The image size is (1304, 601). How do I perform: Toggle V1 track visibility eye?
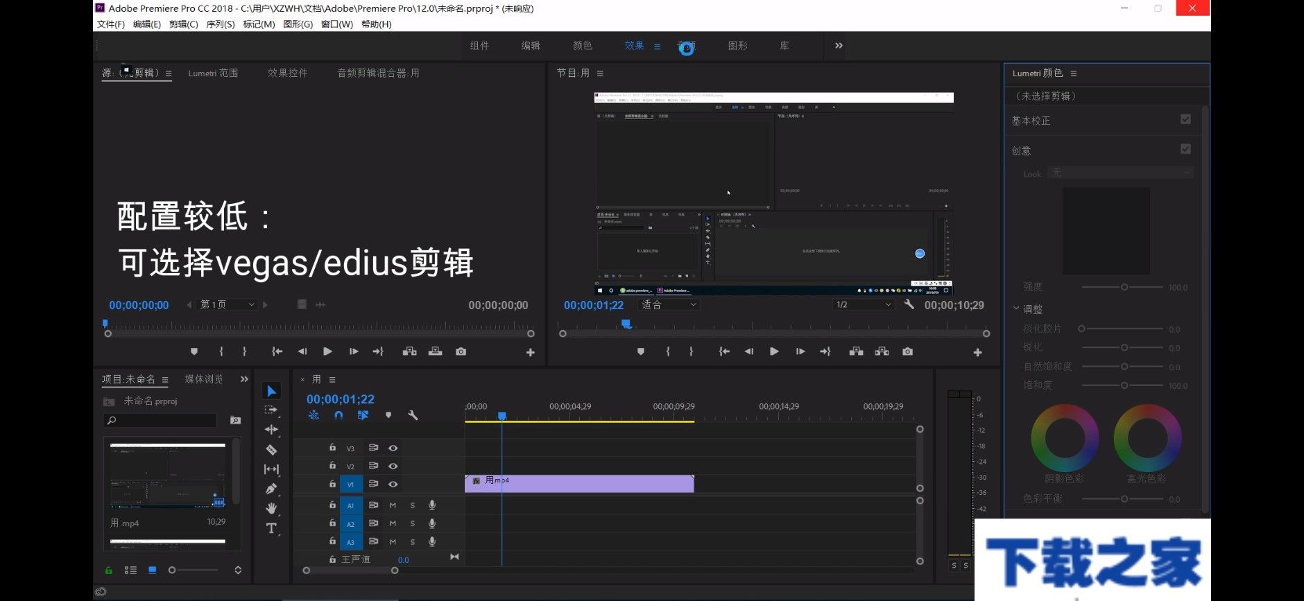pos(393,484)
